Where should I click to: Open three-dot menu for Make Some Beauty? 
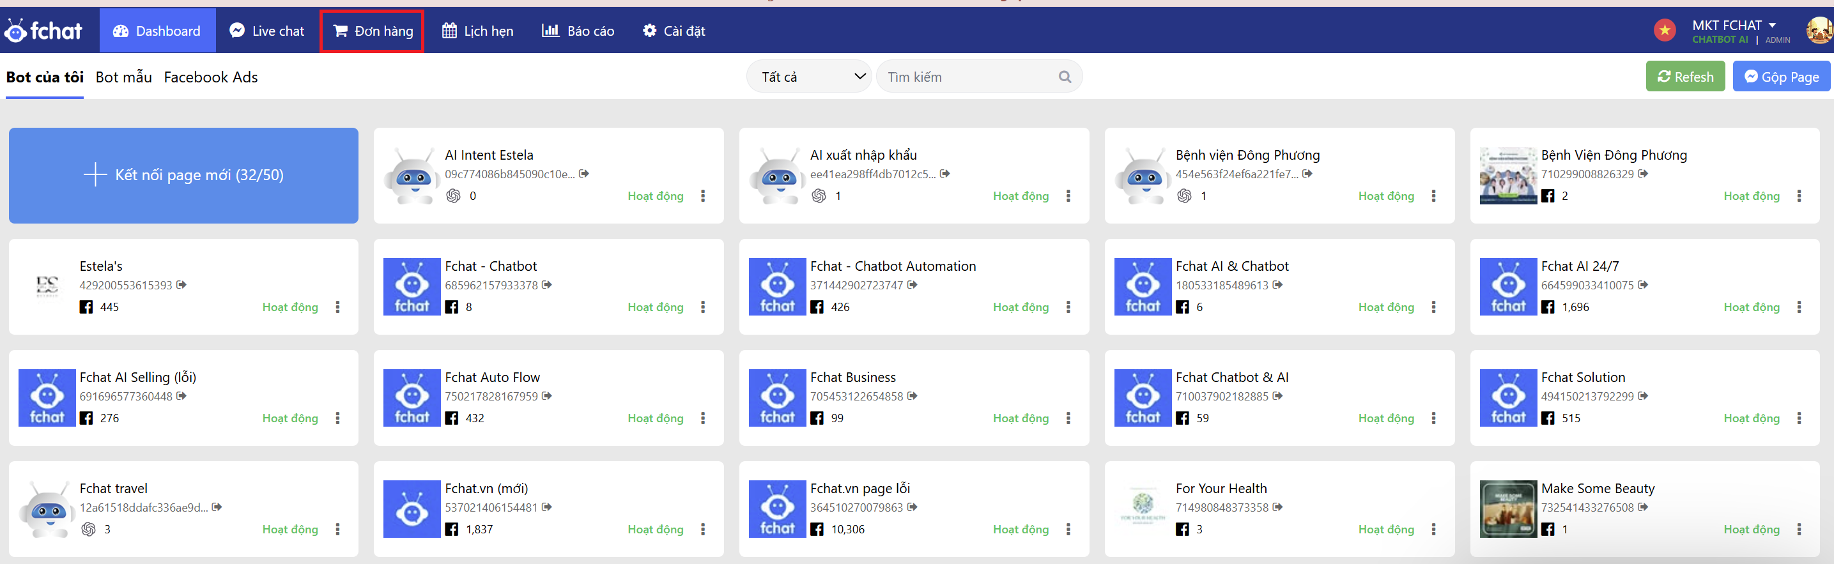click(x=1798, y=529)
